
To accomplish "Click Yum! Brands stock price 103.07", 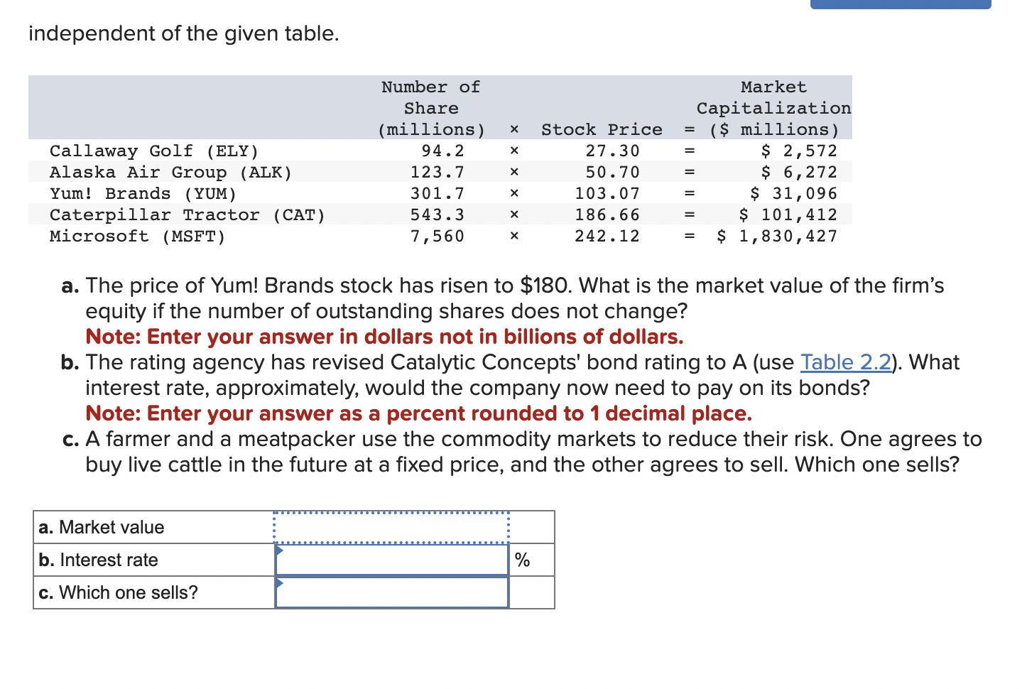I will click(607, 193).
